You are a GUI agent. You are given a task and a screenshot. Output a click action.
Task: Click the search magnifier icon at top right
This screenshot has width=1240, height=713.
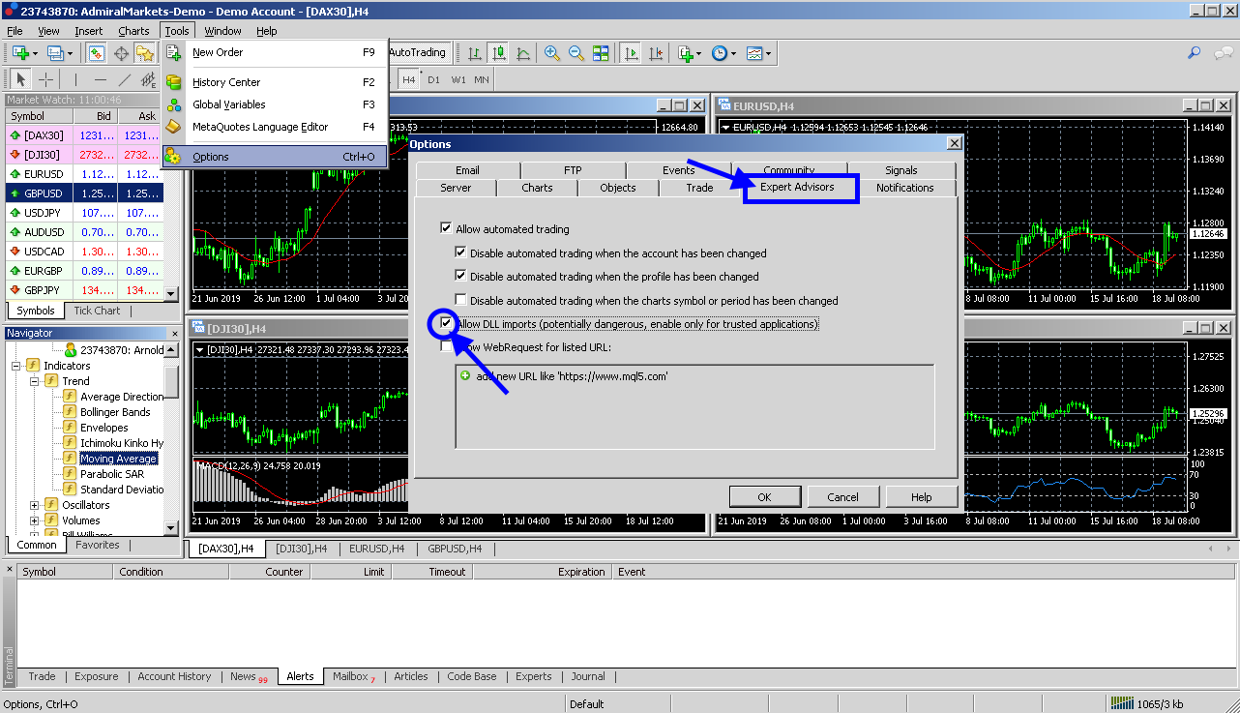point(1195,53)
